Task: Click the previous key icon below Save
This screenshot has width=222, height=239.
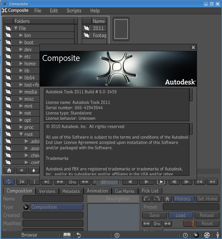Action: (147, 223)
